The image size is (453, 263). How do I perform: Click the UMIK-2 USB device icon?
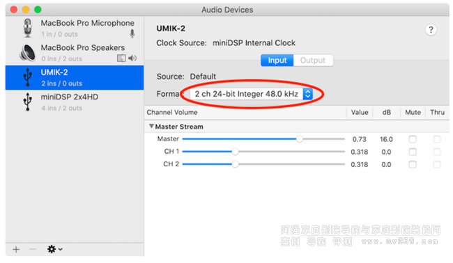coord(28,77)
